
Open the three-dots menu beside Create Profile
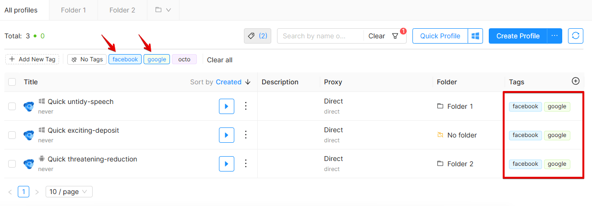coord(555,36)
